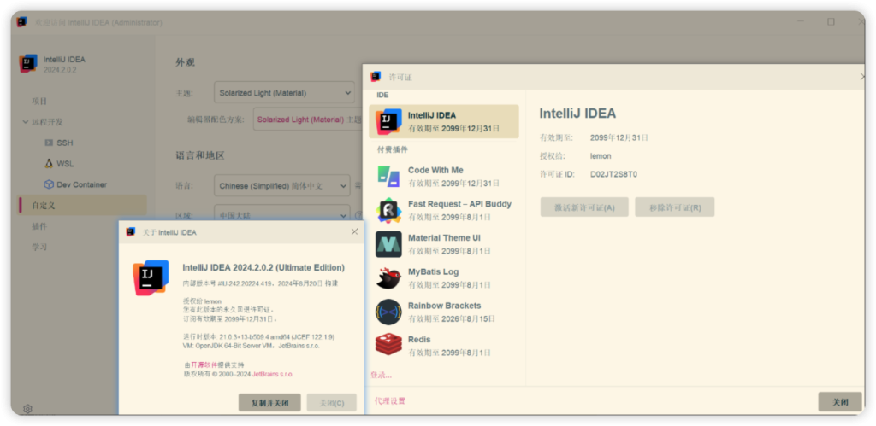Open the 代理设置 link

[390, 401]
